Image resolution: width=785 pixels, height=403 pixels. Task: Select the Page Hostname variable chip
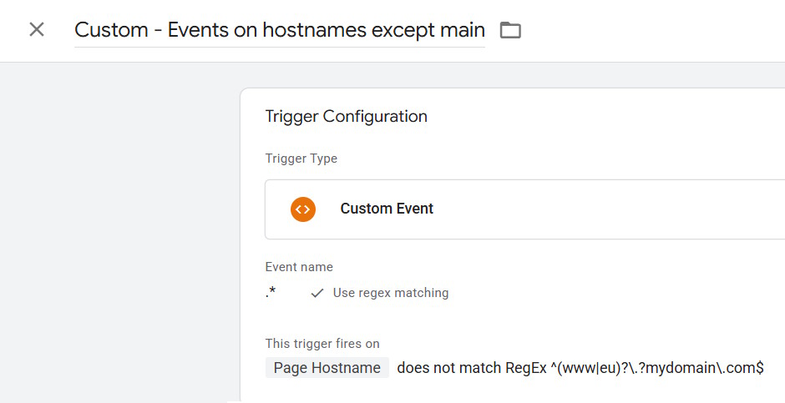click(x=327, y=367)
